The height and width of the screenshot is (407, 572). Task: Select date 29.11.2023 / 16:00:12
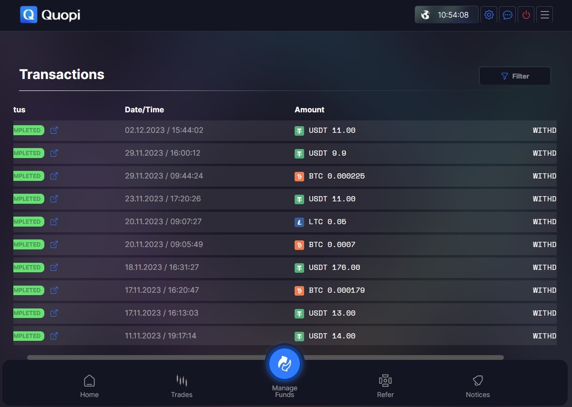163,153
